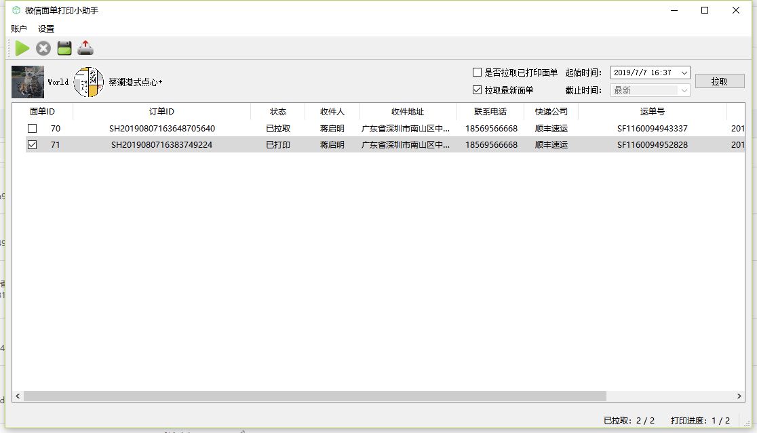757x433 pixels.
Task: Select order SH20190807163648705640
Action: pyautogui.click(x=161, y=128)
